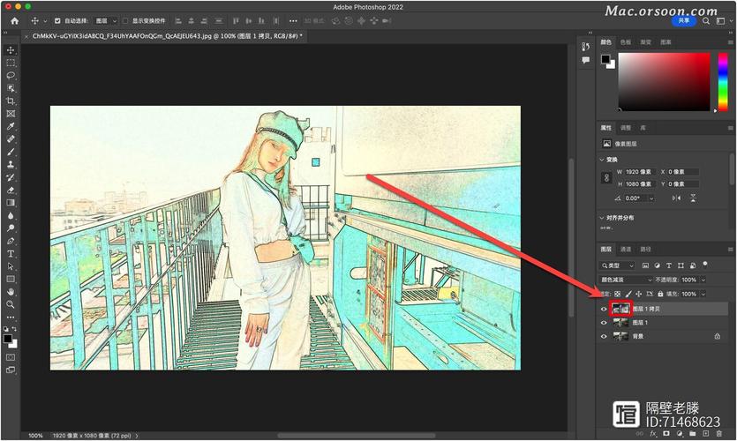Select the Eyedropper tool
Viewport: 737px width, 441px height.
coord(11,126)
